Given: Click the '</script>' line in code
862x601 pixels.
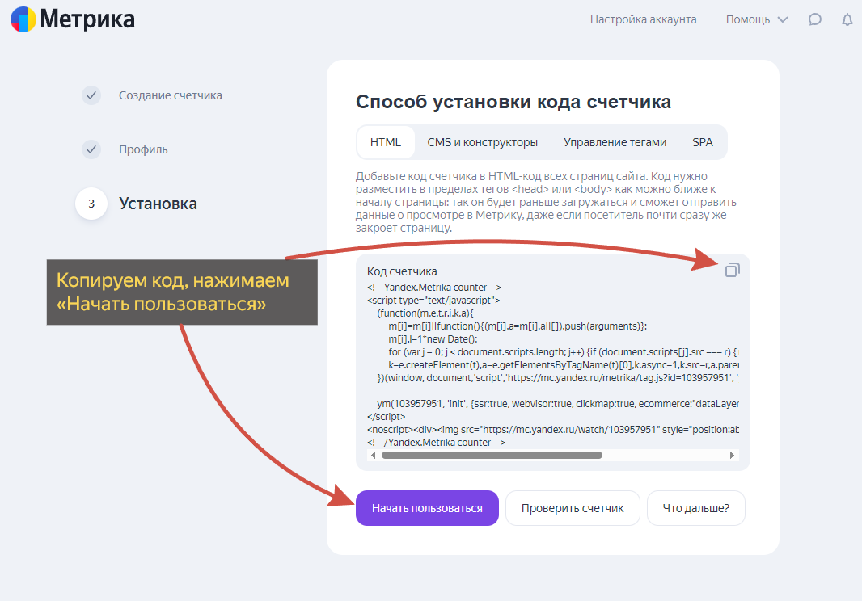Looking at the screenshot, I should pos(386,416).
